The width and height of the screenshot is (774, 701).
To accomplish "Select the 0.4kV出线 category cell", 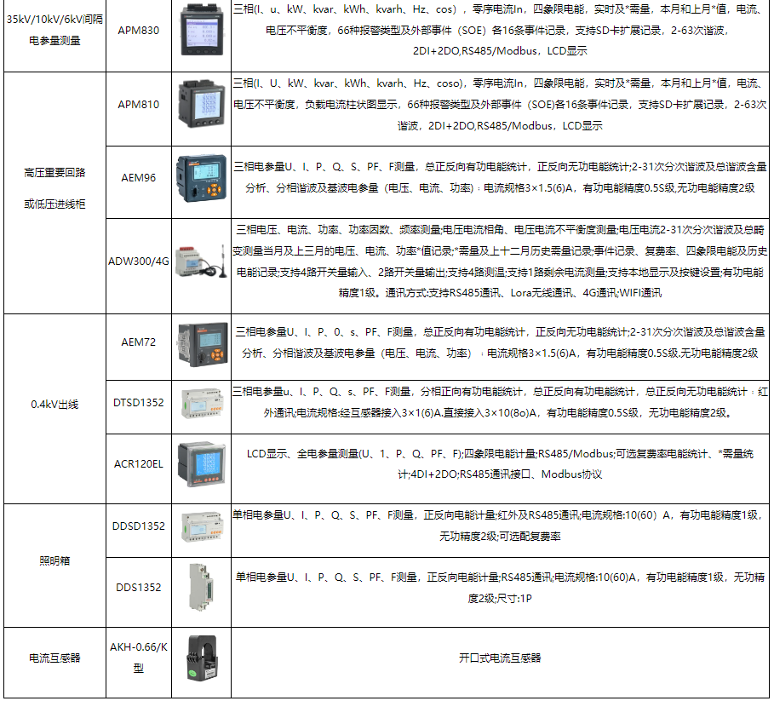I will pos(54,405).
